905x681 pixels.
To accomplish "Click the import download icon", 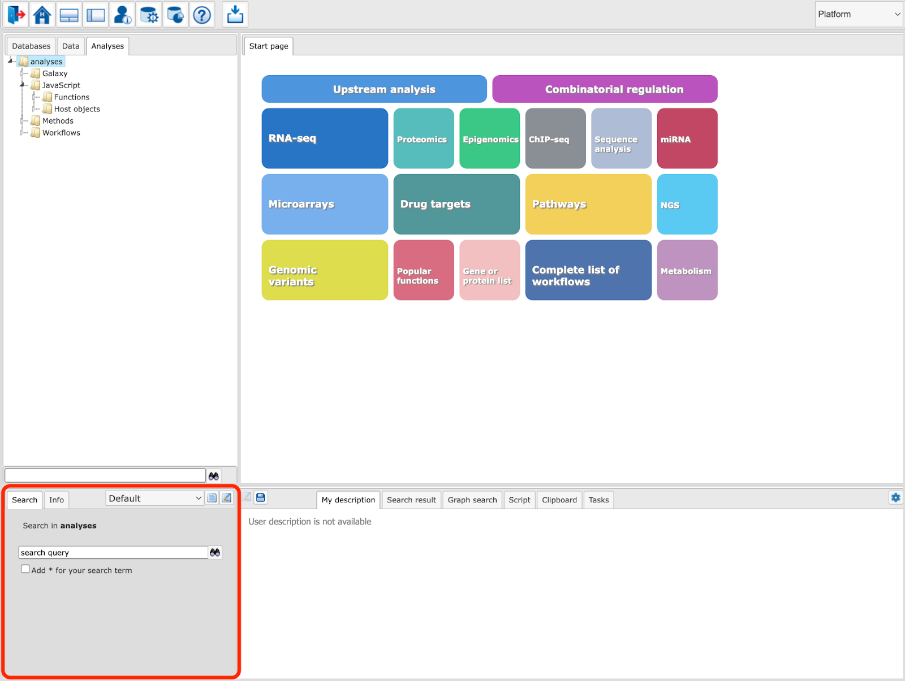I will [235, 15].
